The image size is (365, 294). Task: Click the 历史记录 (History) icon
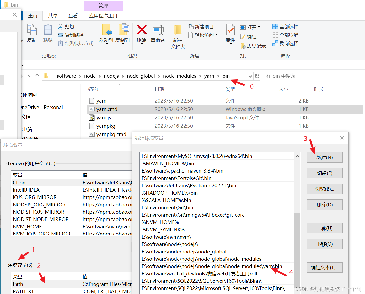pyautogui.click(x=243, y=45)
